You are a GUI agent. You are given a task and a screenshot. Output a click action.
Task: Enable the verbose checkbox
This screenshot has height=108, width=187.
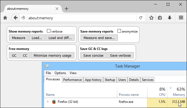(49, 31)
